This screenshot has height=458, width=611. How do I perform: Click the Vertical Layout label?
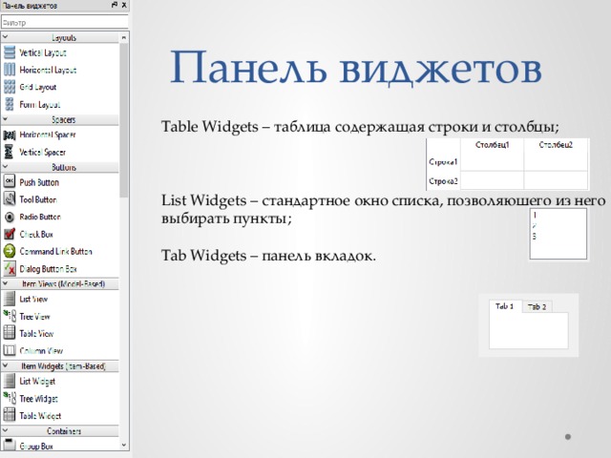[x=43, y=53]
